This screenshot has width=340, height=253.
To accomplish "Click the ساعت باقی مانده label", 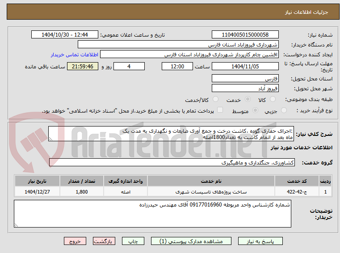I will coord(45,67).
